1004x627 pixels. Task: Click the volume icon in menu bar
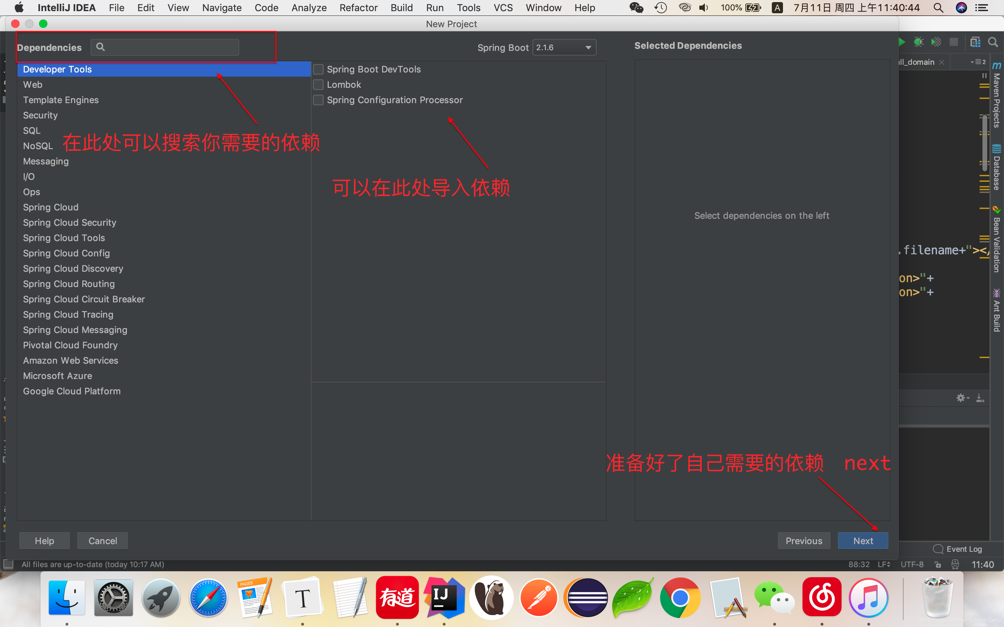pyautogui.click(x=704, y=8)
